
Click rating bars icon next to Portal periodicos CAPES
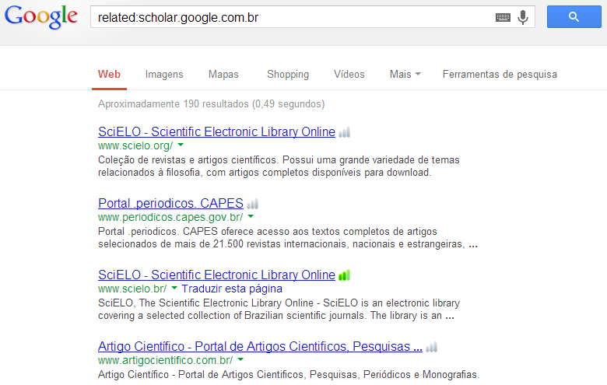tap(252, 204)
